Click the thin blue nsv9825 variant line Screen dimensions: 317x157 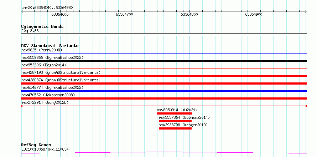[164, 54]
